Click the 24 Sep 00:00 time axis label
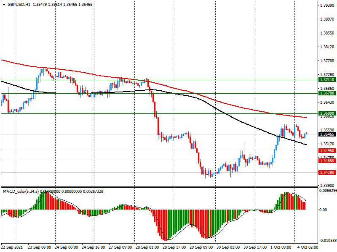Screen dimensions: 337x252 67,247
